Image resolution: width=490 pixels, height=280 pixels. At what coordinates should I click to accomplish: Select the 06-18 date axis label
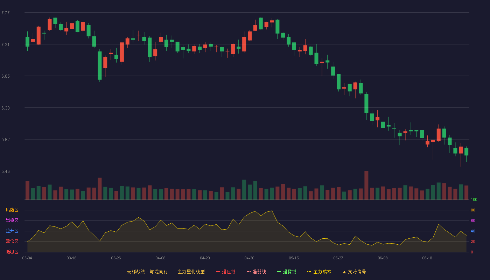click(427, 258)
